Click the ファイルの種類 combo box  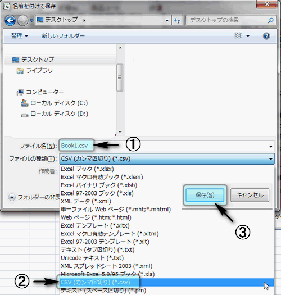click(x=167, y=159)
